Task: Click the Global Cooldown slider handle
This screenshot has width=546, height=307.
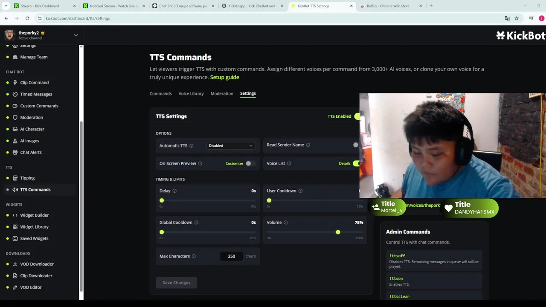Action: (162, 232)
